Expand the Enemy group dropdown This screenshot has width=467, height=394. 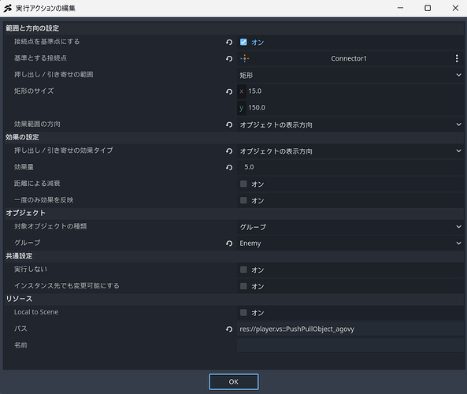[x=350, y=243]
